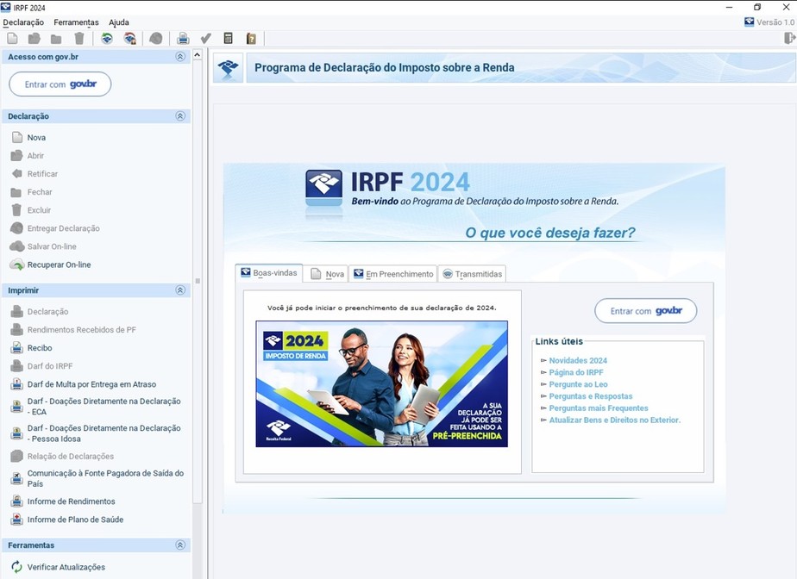Collapse the Acesso com gov.br section
Viewport: 797px width, 579px height.
180,57
